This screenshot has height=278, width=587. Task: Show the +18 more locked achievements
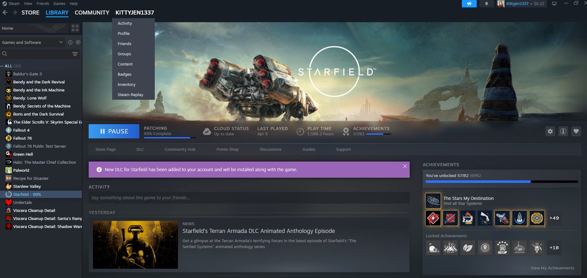(x=554, y=248)
